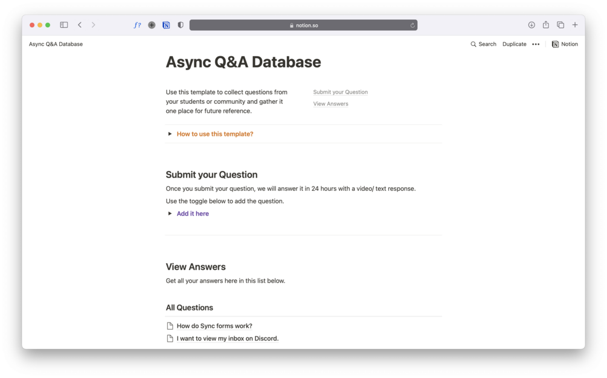Click the notion.so address bar
This screenshot has width=607, height=378.
pyautogui.click(x=302, y=25)
